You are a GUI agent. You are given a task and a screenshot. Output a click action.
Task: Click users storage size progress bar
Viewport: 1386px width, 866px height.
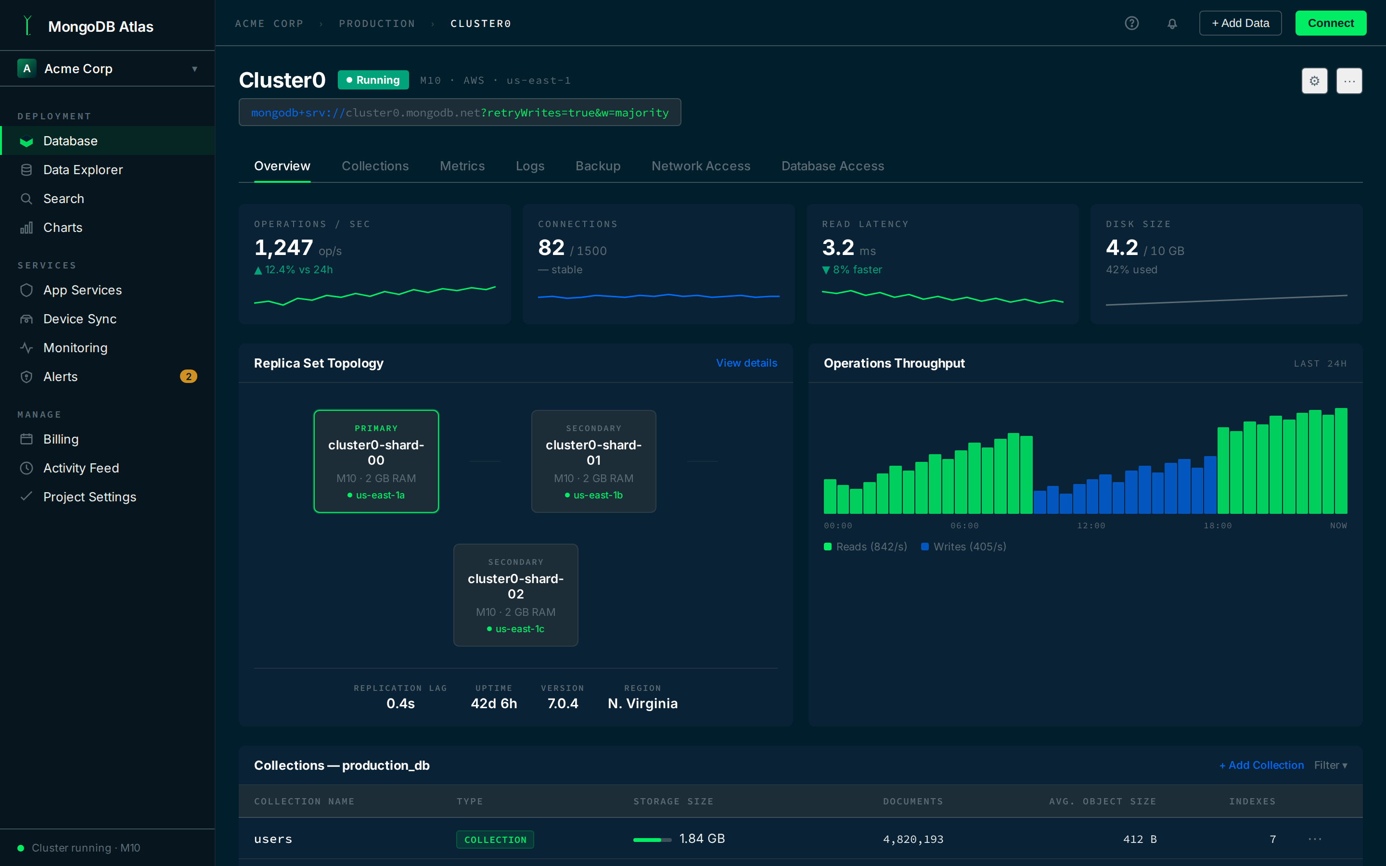[653, 840]
